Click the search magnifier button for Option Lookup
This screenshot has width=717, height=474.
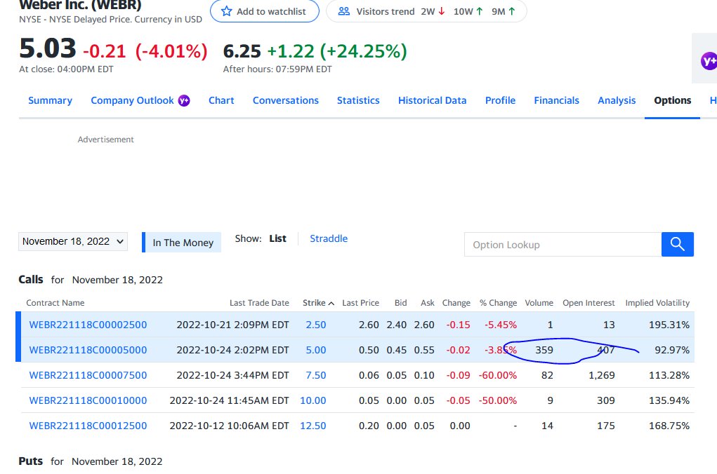[677, 244]
